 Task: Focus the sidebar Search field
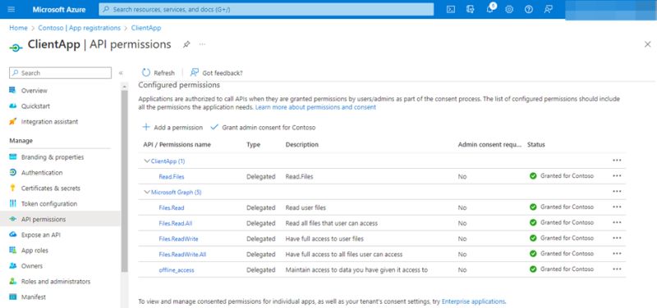tap(60, 73)
